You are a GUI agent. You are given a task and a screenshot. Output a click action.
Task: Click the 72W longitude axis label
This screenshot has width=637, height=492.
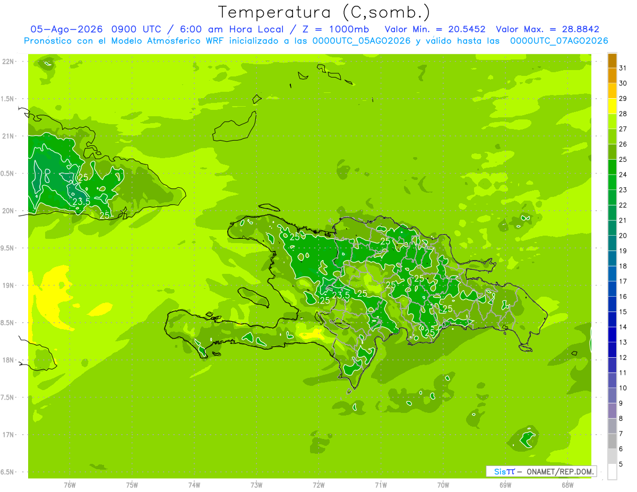(x=318, y=485)
